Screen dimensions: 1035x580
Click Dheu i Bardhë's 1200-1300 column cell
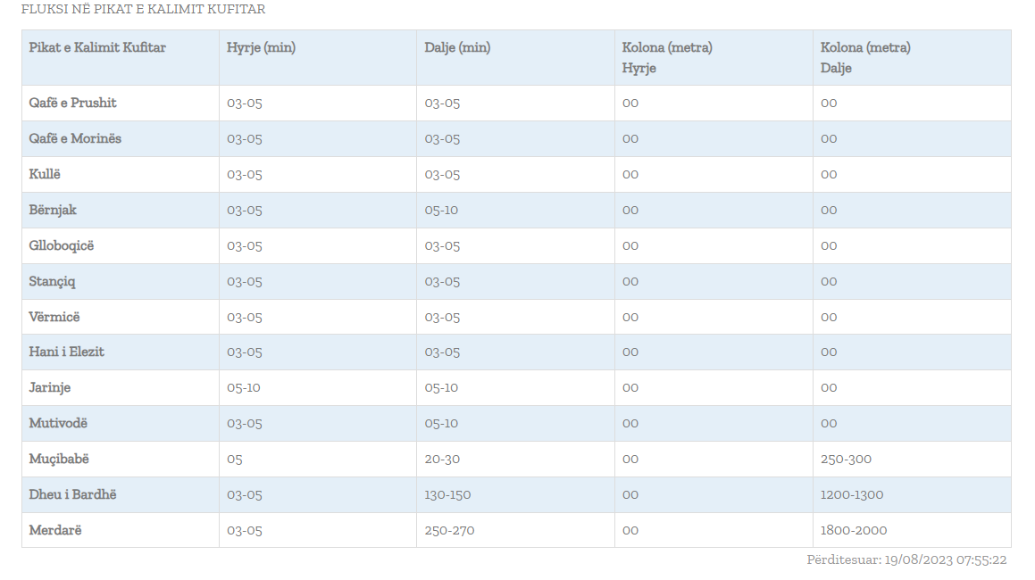coord(852,494)
